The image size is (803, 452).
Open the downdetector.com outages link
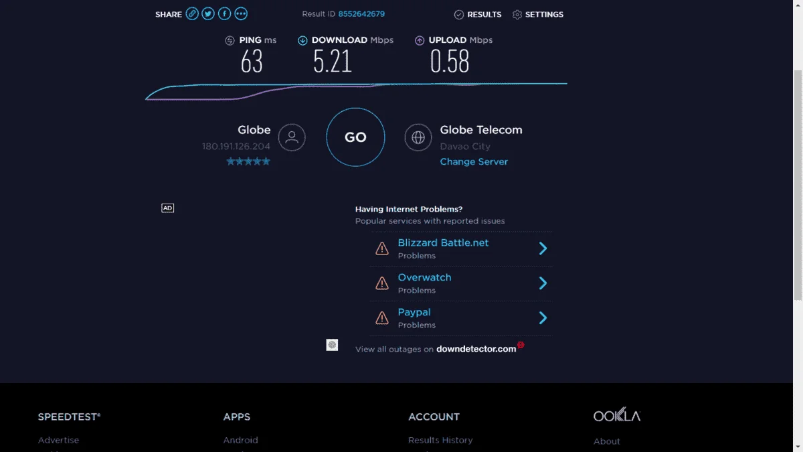coord(476,349)
